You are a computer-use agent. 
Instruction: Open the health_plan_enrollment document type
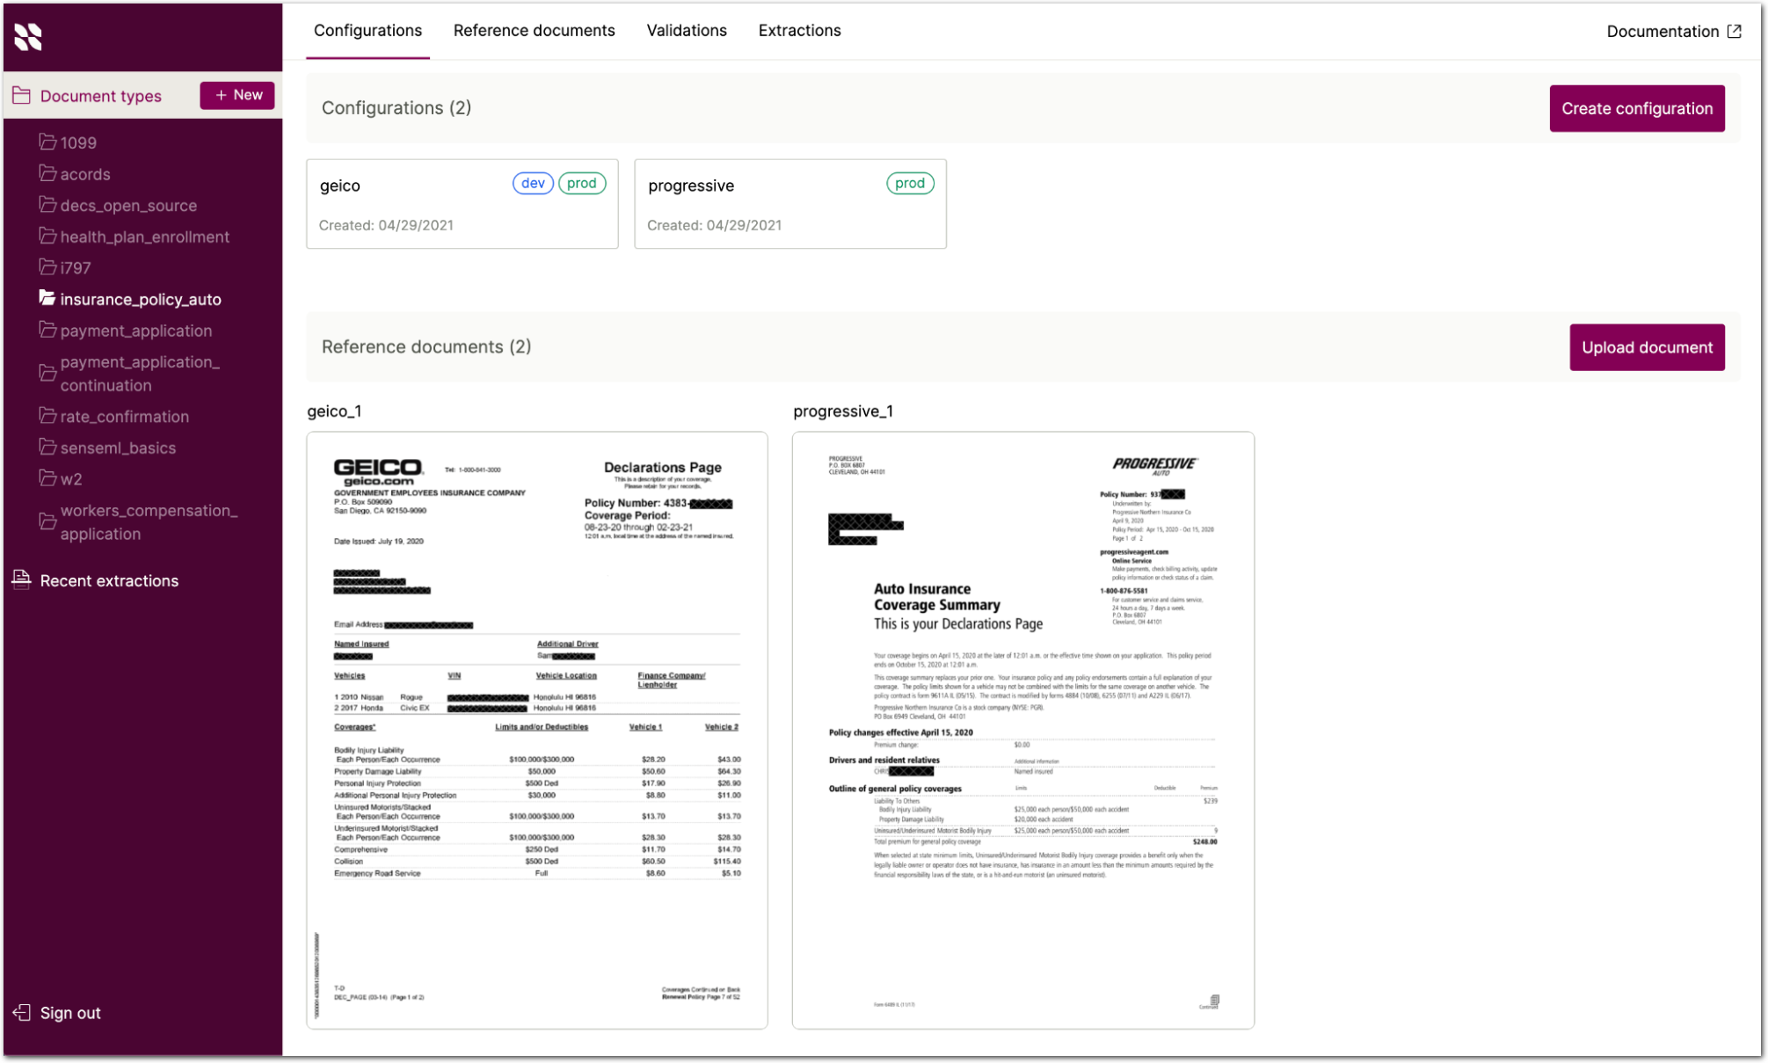pos(144,237)
